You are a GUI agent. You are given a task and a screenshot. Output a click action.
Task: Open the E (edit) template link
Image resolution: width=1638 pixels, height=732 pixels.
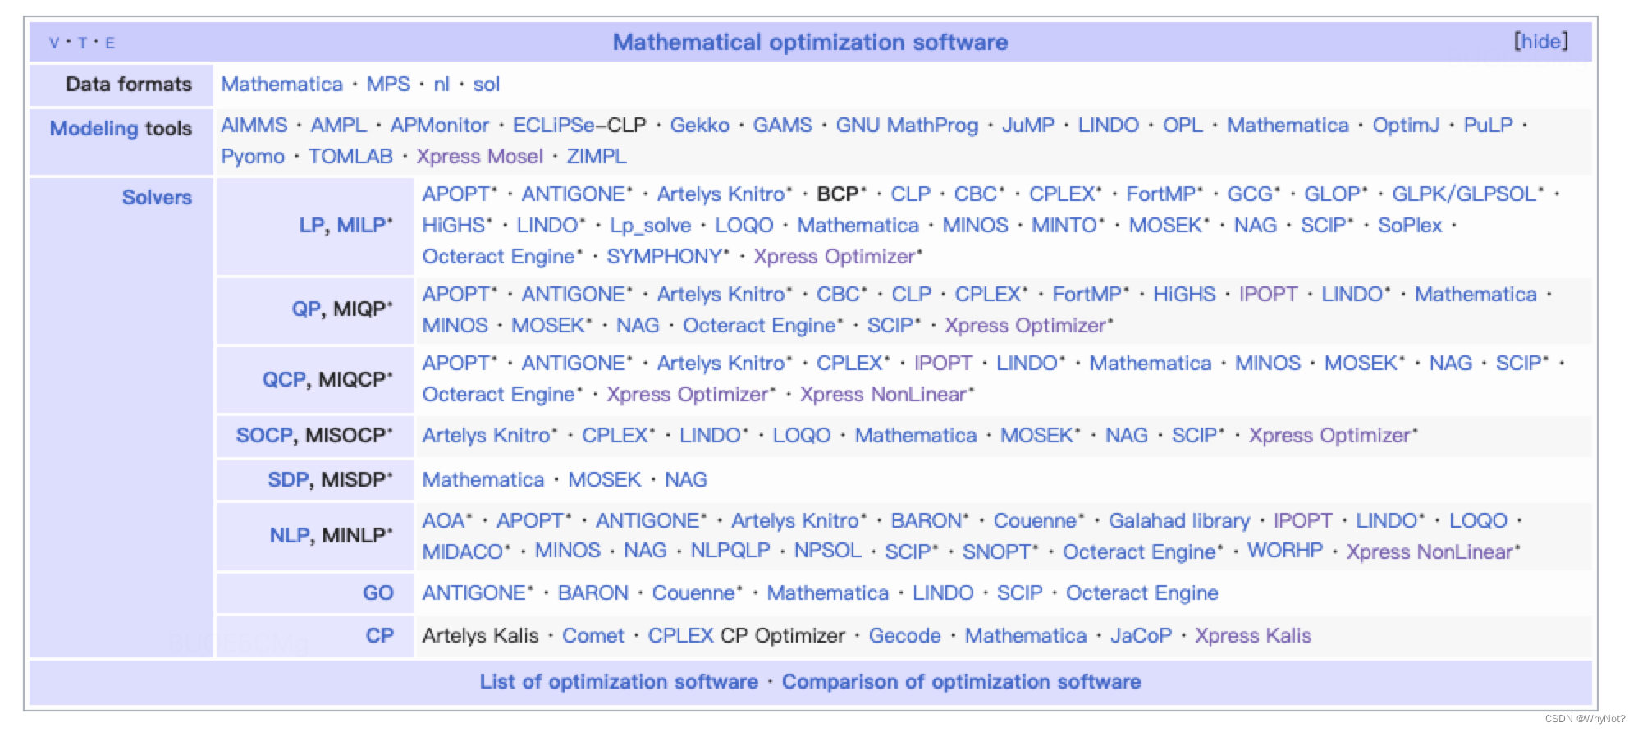click(110, 43)
